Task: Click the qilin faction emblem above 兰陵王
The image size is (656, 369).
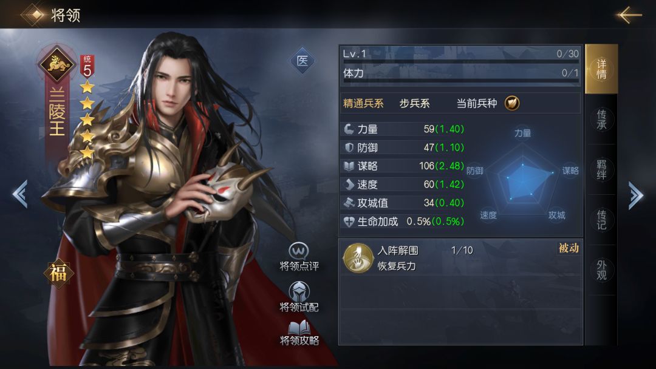Action: pyautogui.click(x=56, y=64)
